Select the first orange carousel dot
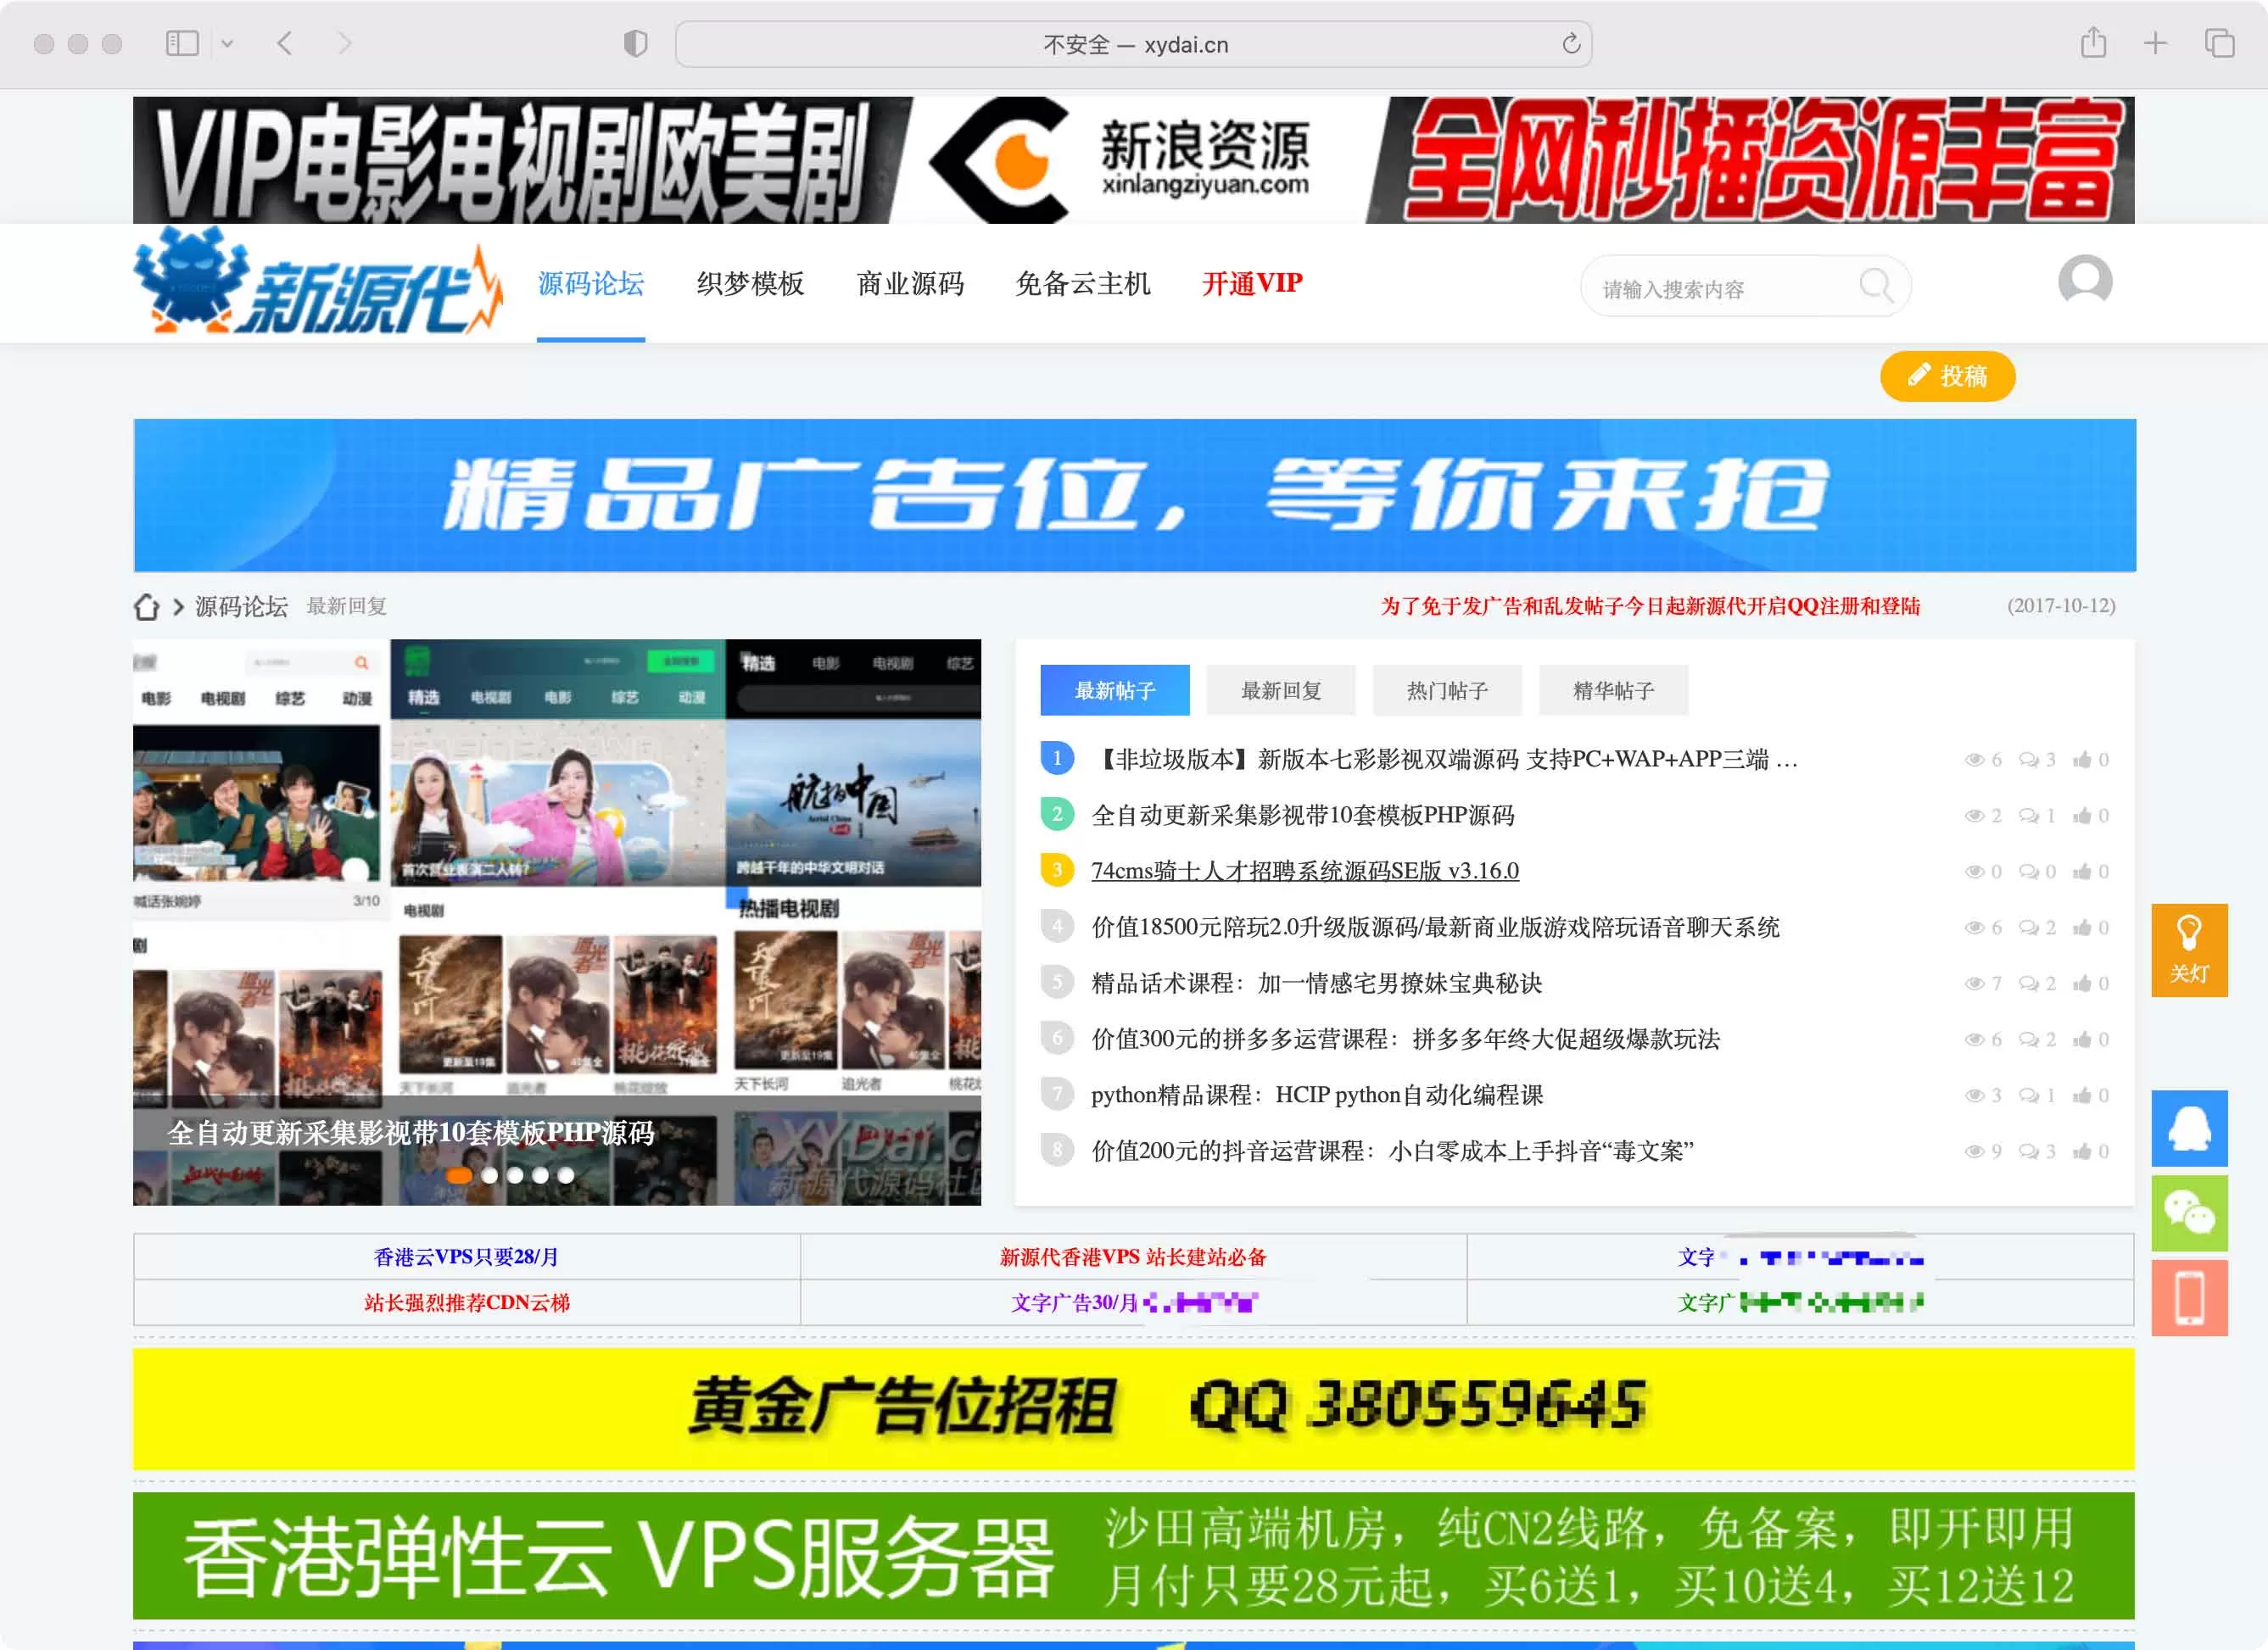 pos(459,1176)
